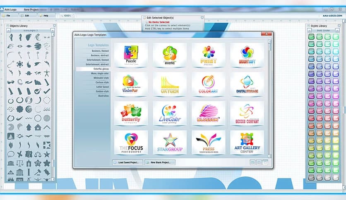Click last view-size icon in templates dialog

(265, 162)
